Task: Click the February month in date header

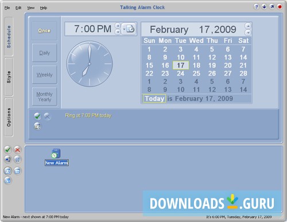Action: [x=169, y=29]
